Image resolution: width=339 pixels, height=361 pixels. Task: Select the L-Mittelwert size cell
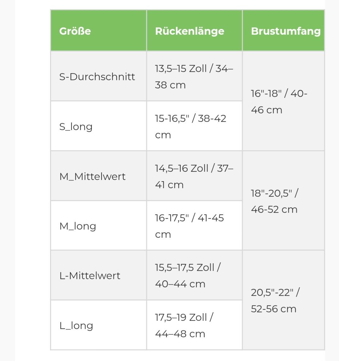click(98, 275)
